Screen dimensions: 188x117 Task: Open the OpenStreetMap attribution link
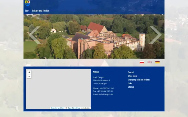(74, 108)
